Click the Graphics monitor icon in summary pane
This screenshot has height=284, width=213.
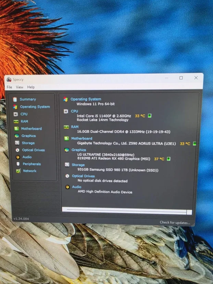click(67, 150)
